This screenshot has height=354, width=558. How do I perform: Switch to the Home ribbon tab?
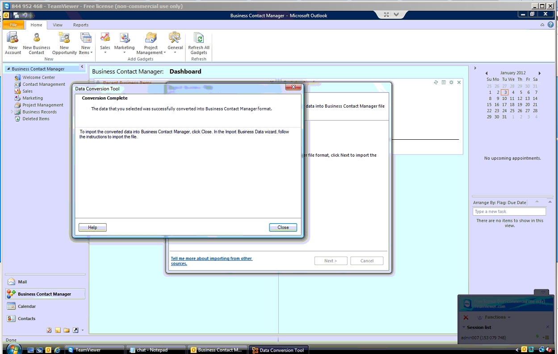(x=36, y=25)
